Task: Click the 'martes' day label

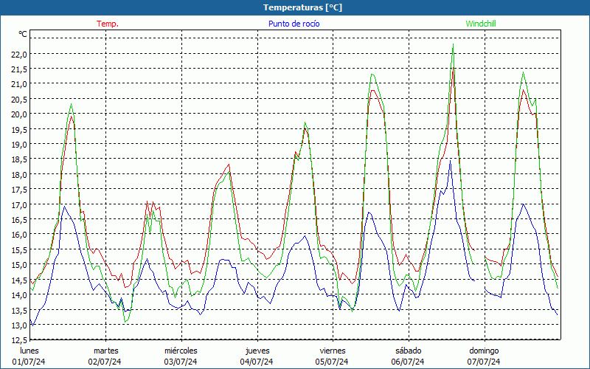Action: [105, 351]
